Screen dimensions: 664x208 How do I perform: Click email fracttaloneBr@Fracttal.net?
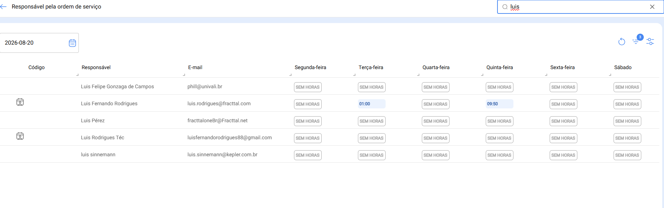217,120
